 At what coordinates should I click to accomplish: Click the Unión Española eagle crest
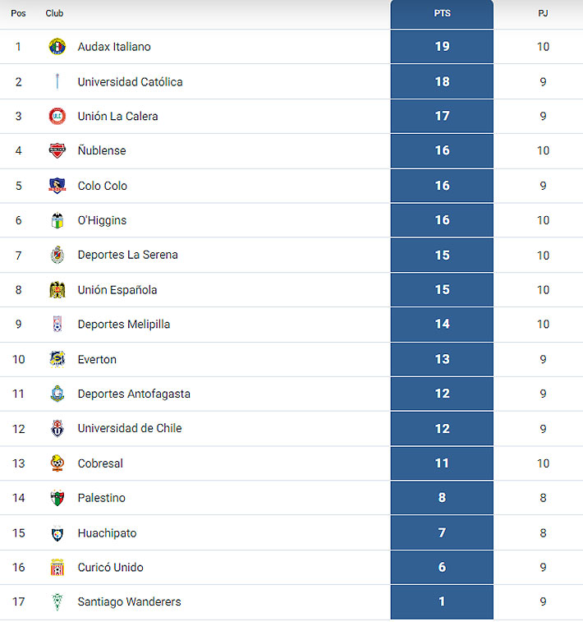coord(57,290)
